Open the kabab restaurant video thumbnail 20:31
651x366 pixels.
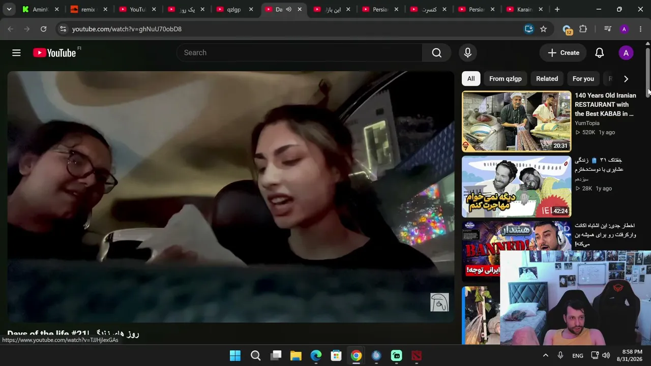click(516, 121)
